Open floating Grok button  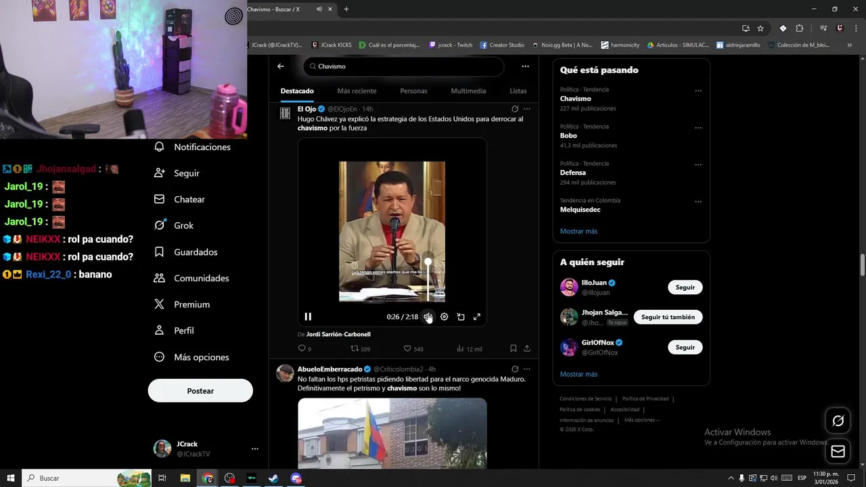(838, 421)
